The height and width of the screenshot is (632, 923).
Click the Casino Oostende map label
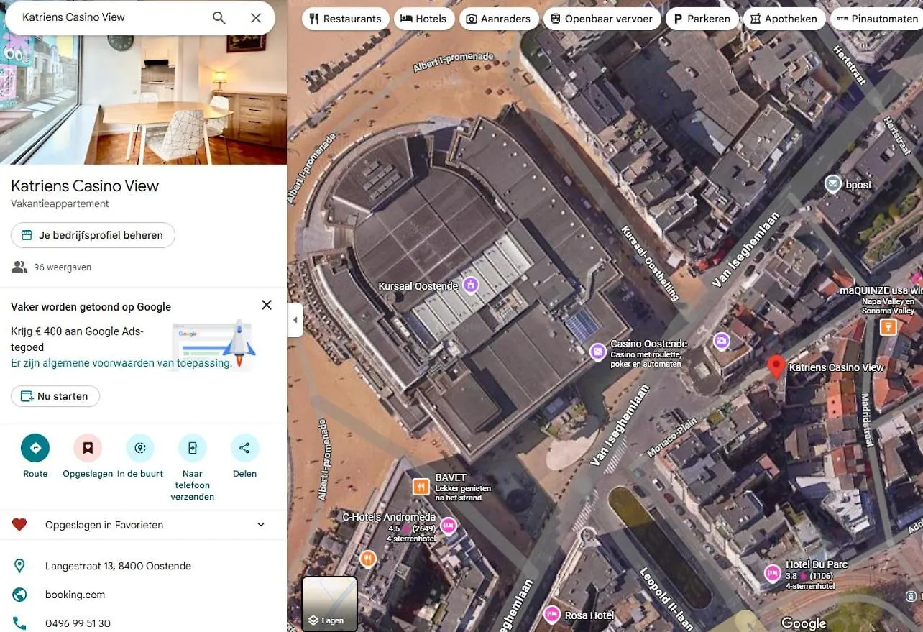[649, 344]
